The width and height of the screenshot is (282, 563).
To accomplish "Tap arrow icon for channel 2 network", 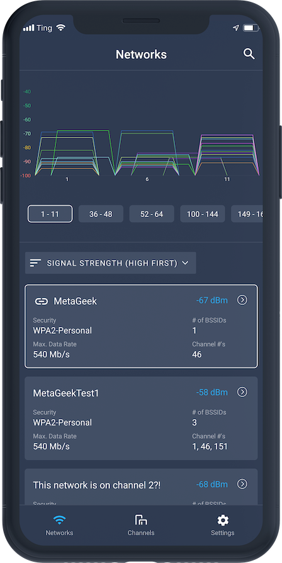I will pos(242,484).
